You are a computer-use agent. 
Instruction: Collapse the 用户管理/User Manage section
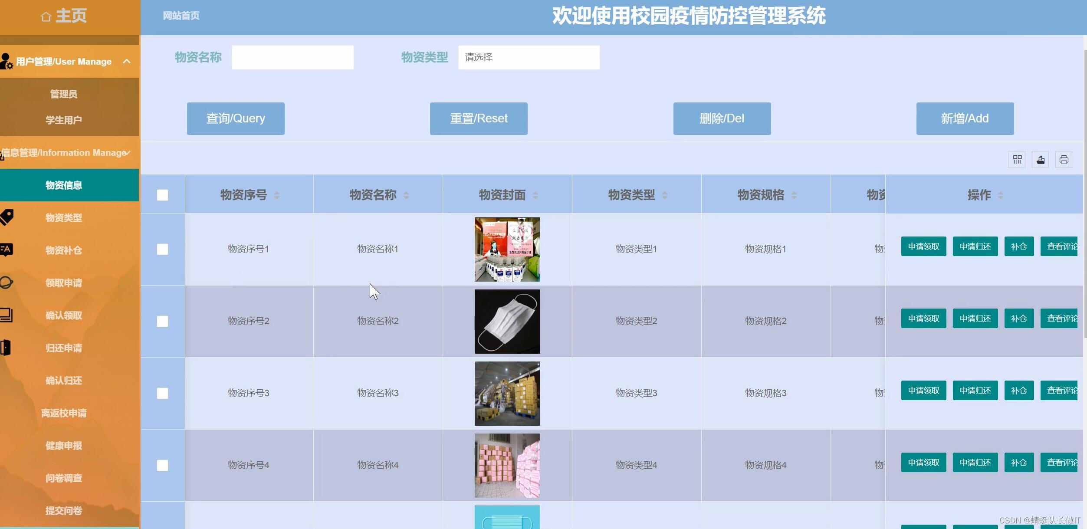tap(127, 61)
